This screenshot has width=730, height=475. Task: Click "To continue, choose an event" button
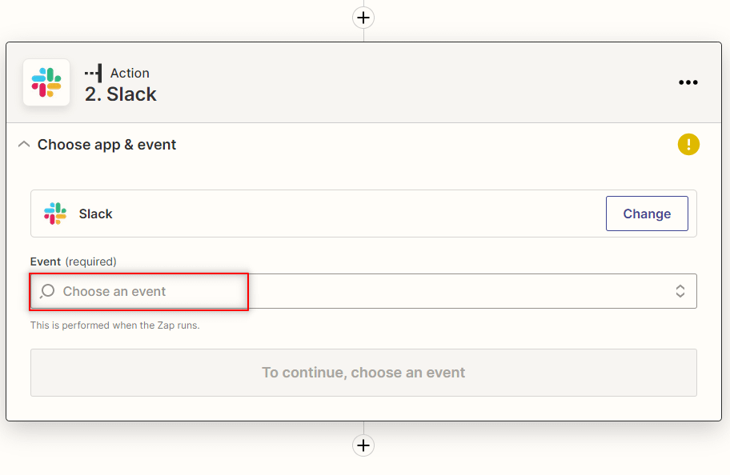(x=363, y=373)
